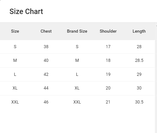Select the Brand Size column header
Screen dimensions: 157x133
coord(77,31)
